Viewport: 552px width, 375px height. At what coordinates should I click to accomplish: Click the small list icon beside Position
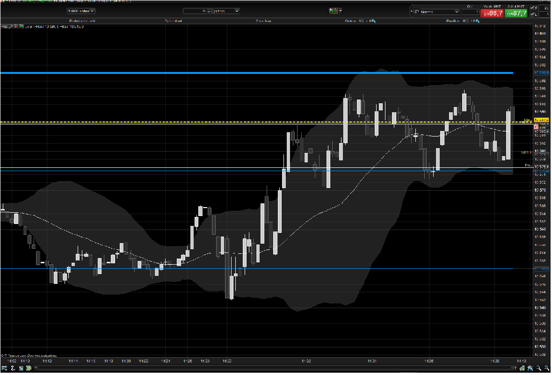tap(466, 21)
